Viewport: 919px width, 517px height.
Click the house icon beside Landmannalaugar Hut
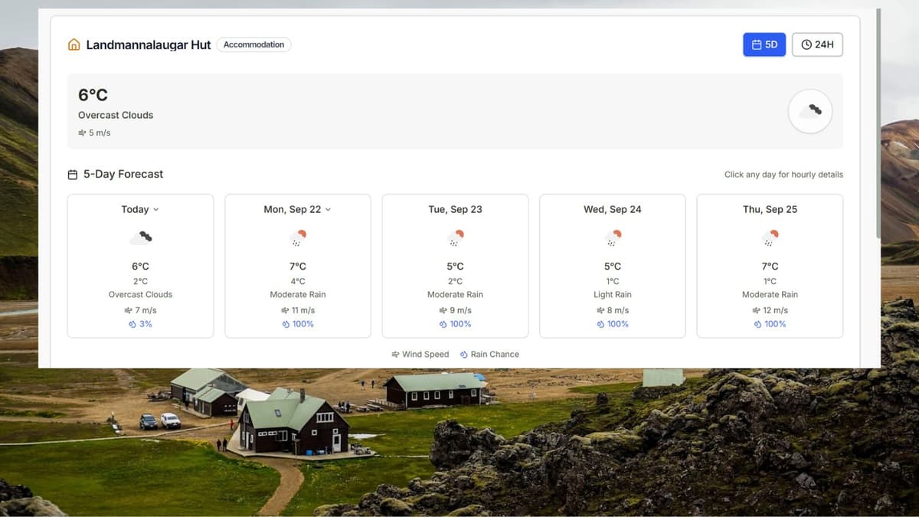click(74, 44)
